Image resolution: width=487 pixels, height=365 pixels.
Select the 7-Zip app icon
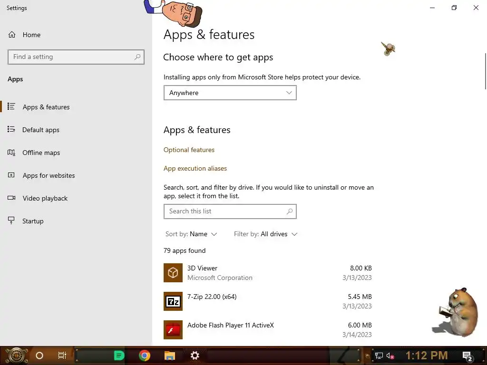tap(173, 301)
